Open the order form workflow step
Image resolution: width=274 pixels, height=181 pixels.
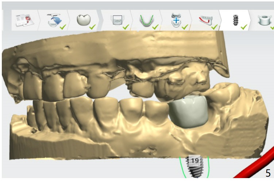pyautogui.click(x=23, y=21)
